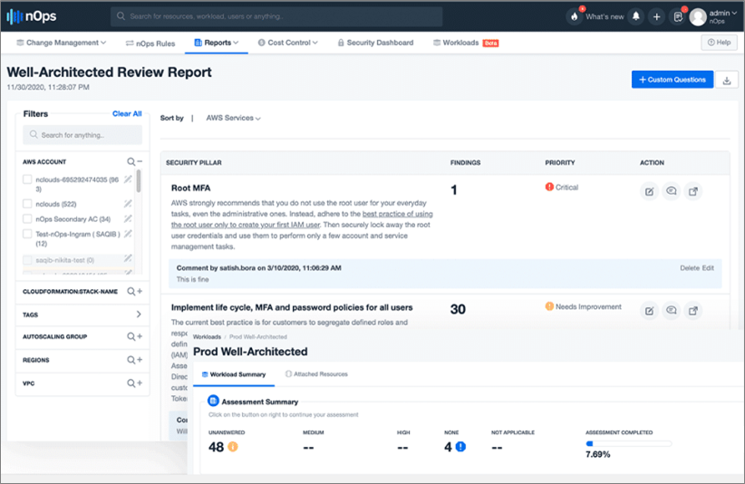This screenshot has width=745, height=484.
Task: Open the Security Dashboard
Action: 375,43
